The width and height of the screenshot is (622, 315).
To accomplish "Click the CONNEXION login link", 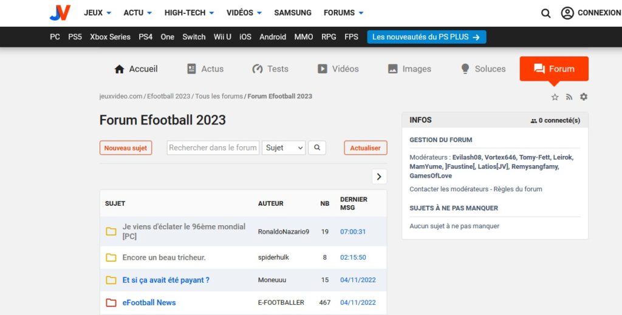I will 599,13.
